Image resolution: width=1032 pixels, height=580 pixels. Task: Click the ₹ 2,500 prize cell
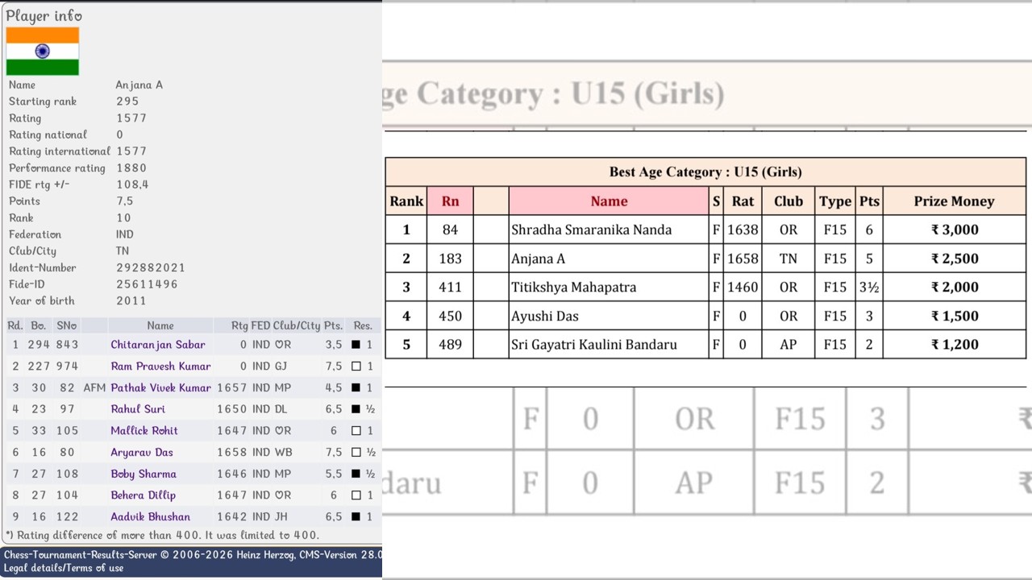(955, 259)
